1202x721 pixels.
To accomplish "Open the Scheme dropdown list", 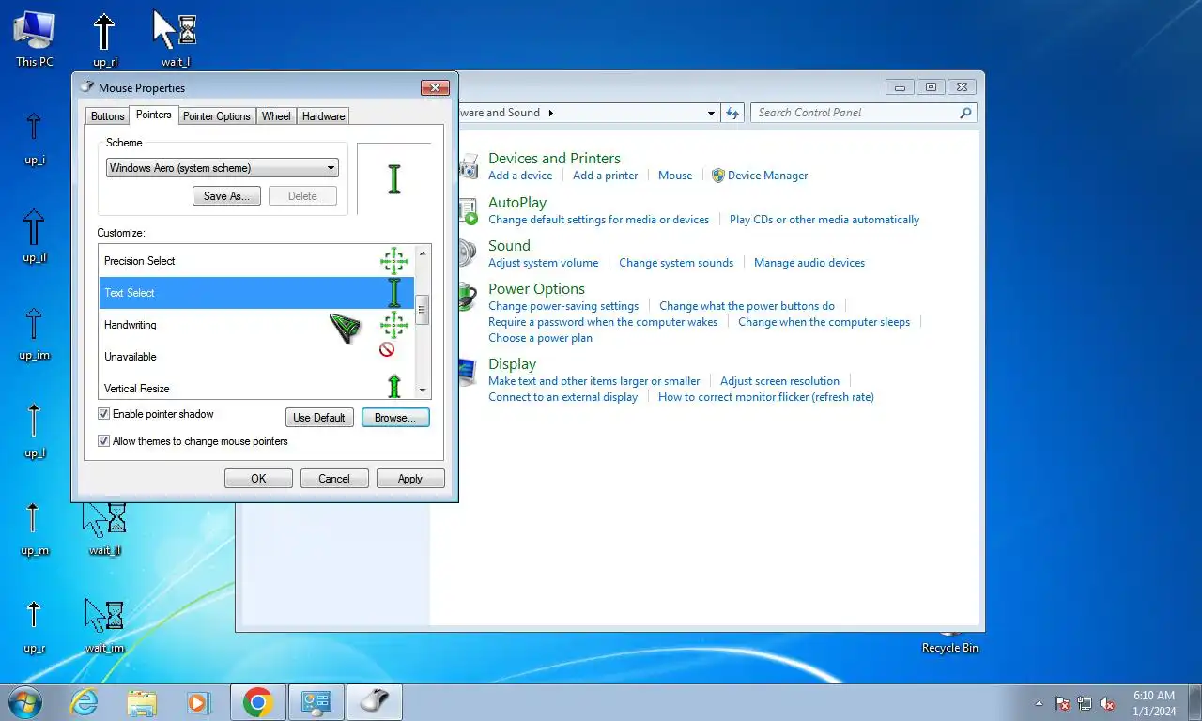I will tap(223, 168).
